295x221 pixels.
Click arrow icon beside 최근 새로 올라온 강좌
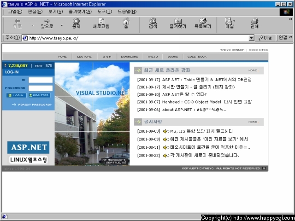click(x=138, y=70)
